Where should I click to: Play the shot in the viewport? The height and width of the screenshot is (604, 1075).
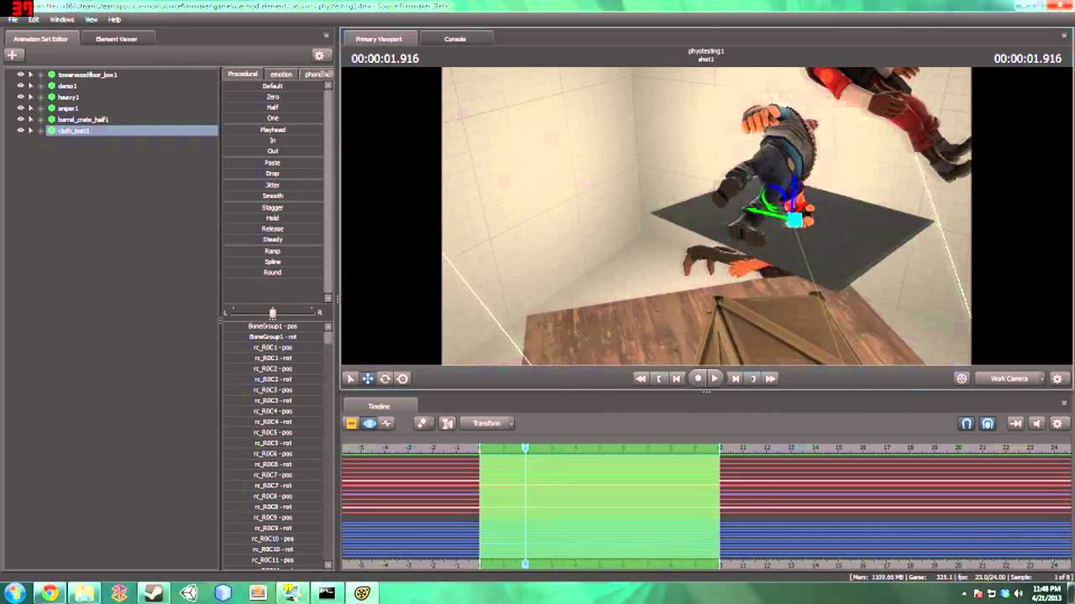[715, 378]
